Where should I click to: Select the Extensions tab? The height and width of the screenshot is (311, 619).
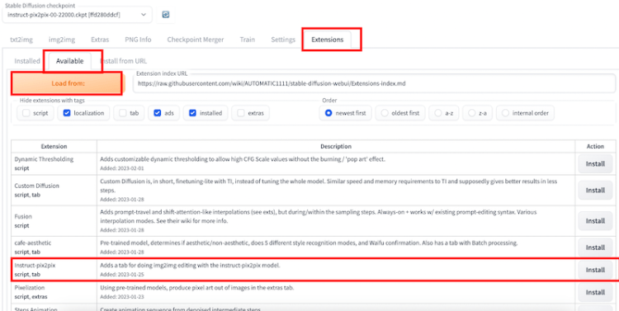coord(328,40)
